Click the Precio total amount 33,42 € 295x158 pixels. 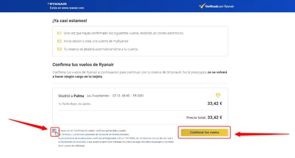click(215, 117)
